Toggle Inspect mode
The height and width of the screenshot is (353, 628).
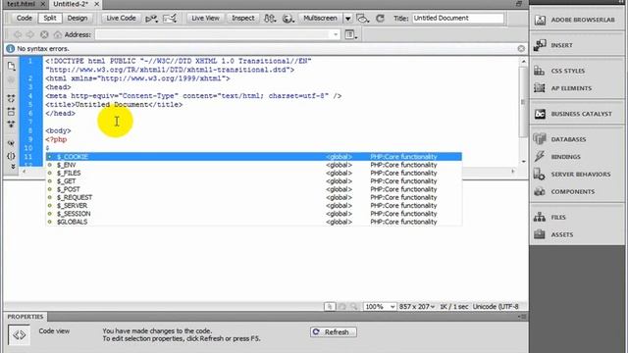(x=242, y=18)
